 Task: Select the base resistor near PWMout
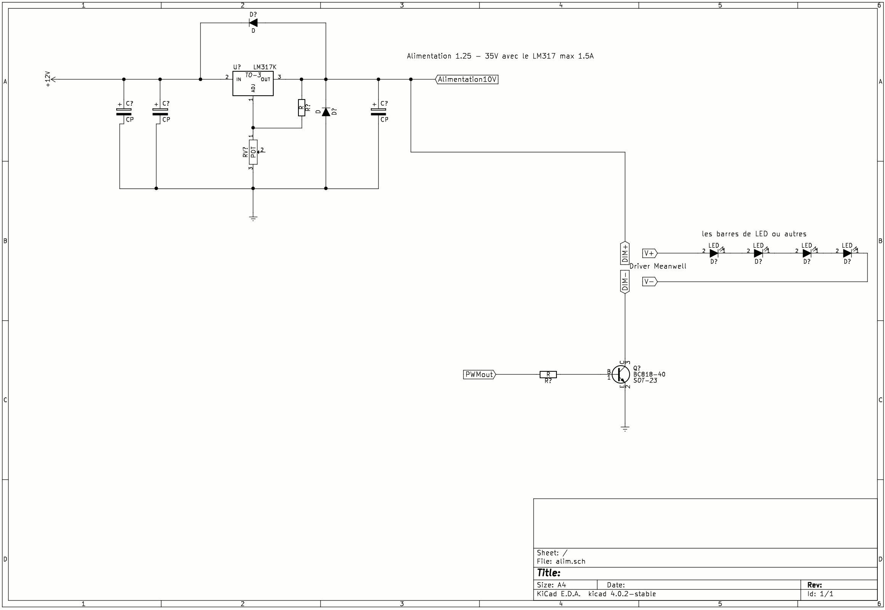pyautogui.click(x=548, y=374)
